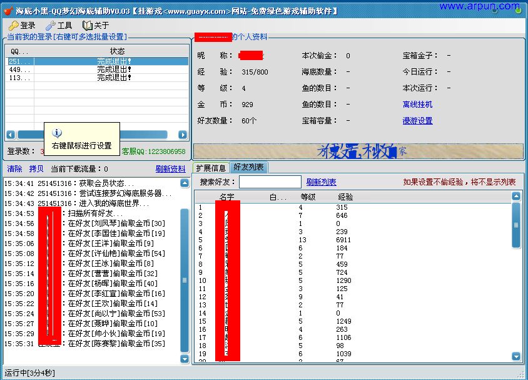This screenshot has height=380, width=528.
Task: Click log panel scroll down arrow
Action: [185, 359]
